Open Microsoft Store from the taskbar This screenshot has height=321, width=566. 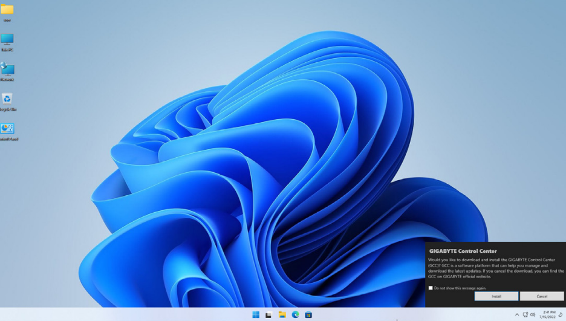pyautogui.click(x=308, y=314)
